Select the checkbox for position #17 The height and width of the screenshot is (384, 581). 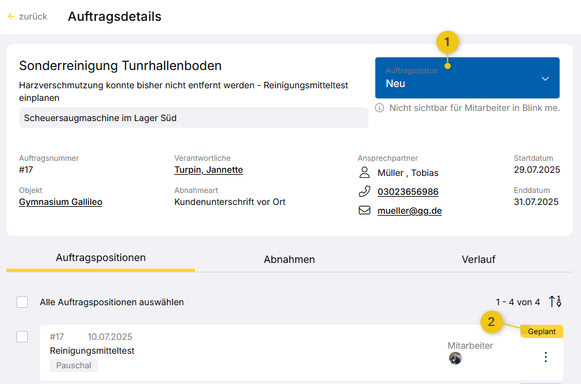[22, 337]
